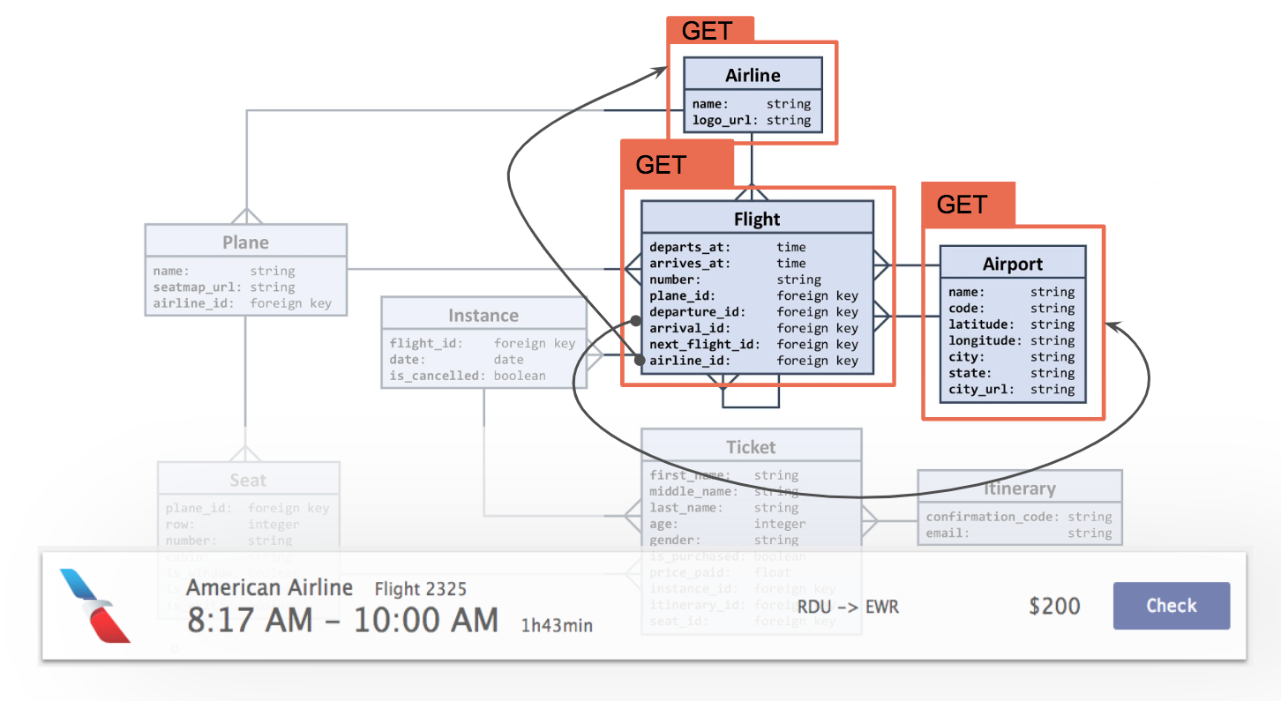Click the 1h43min duration text
The height and width of the screenshot is (701, 1281).
click(557, 626)
